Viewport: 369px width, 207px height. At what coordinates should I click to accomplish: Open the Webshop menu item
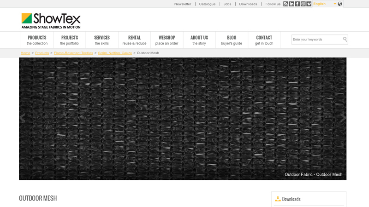click(167, 40)
